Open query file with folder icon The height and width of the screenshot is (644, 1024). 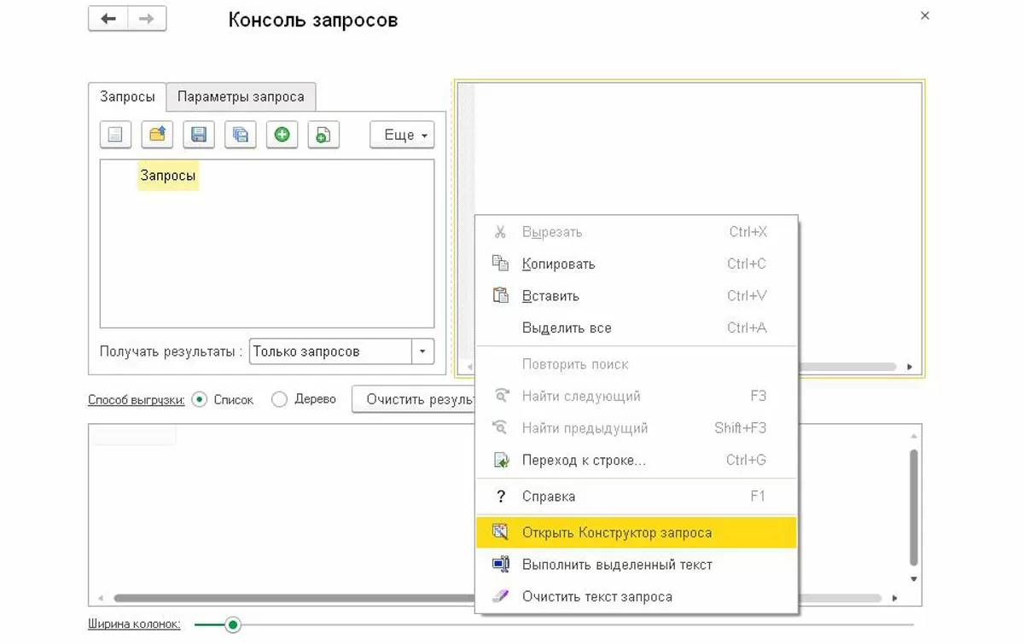[x=157, y=135]
